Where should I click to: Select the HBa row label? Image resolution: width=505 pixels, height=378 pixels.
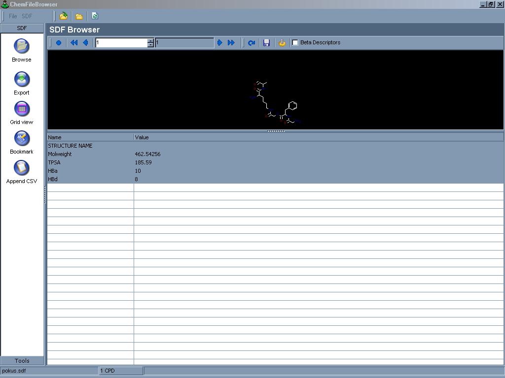(x=53, y=171)
